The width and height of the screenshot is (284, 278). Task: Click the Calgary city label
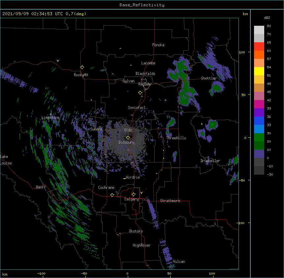pos(131,199)
